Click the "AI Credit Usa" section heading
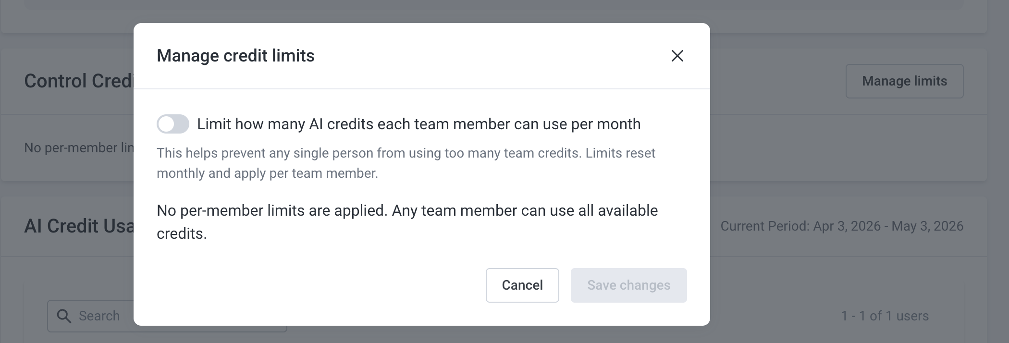 click(x=79, y=226)
